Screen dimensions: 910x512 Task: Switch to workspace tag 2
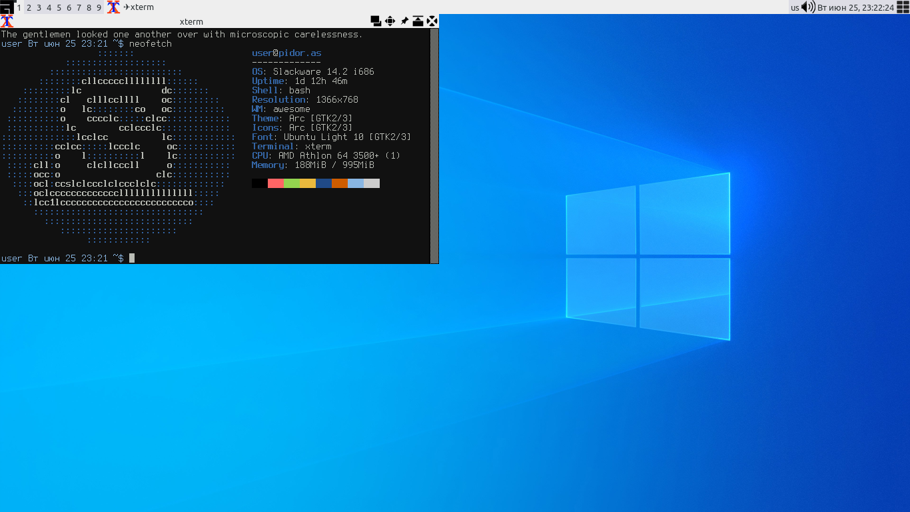point(29,7)
